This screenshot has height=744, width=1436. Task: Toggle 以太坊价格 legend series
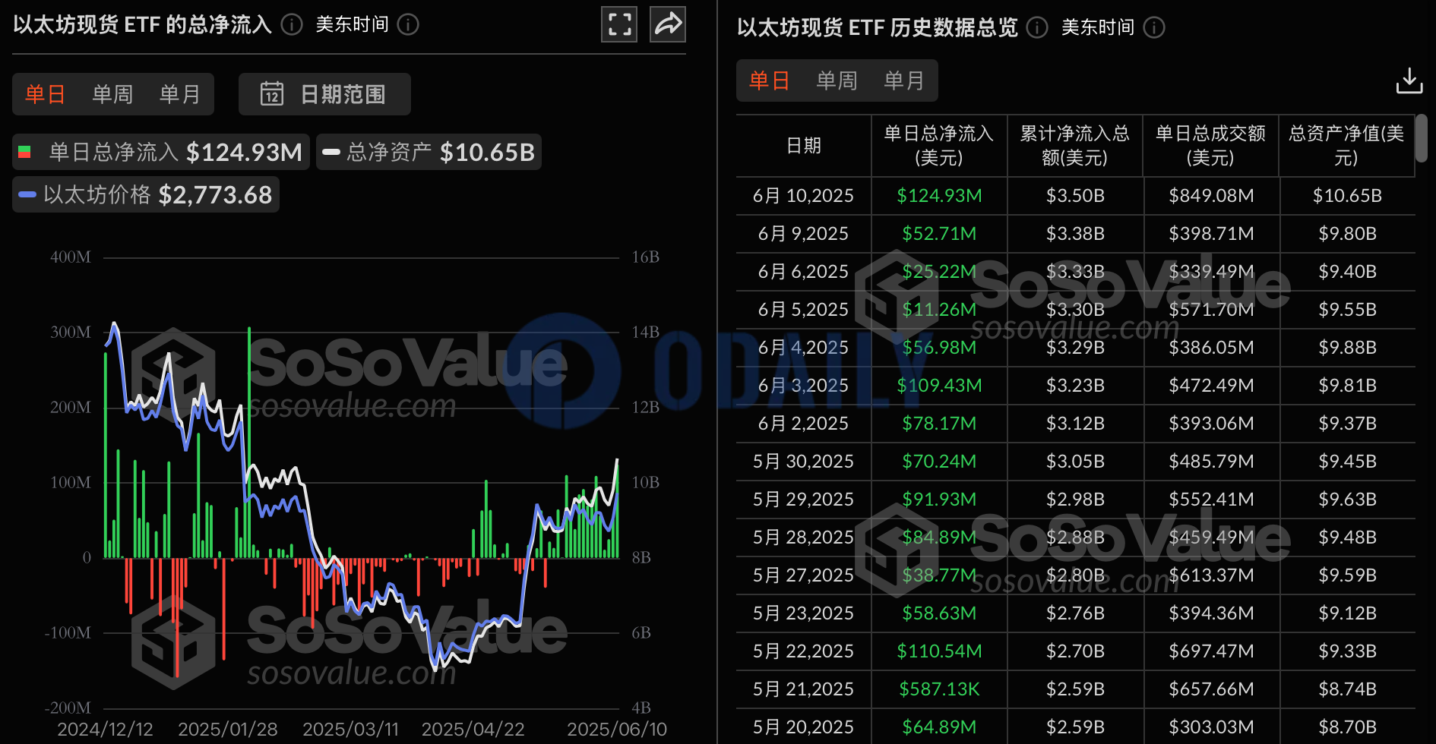[146, 194]
